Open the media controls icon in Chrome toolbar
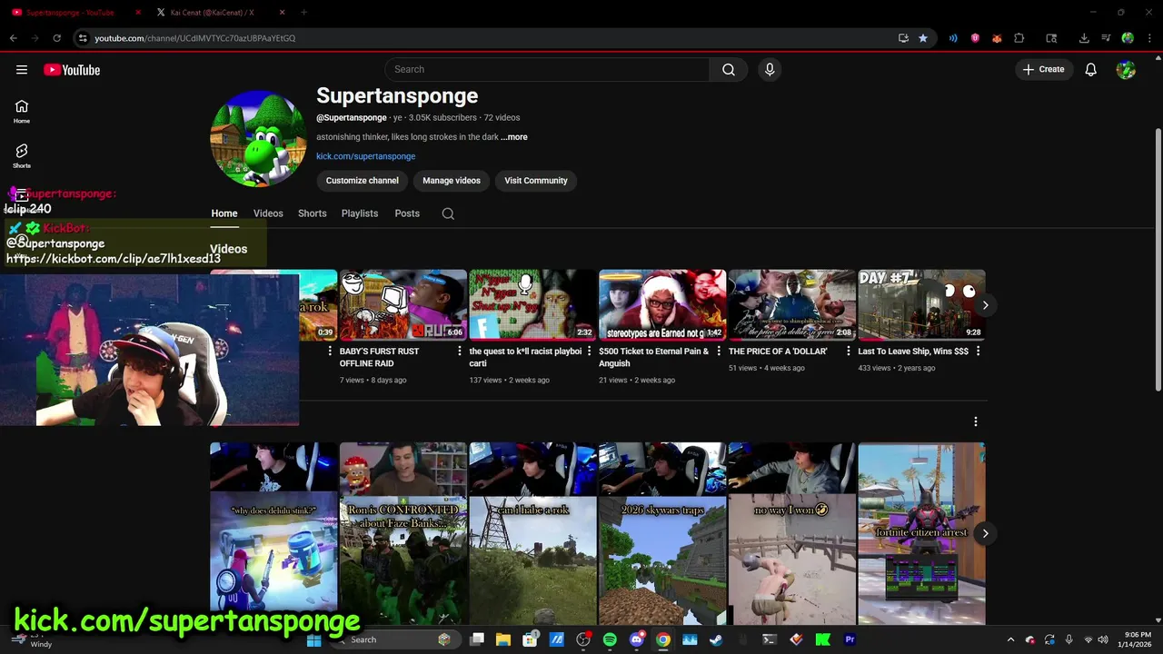 pos(1106,38)
